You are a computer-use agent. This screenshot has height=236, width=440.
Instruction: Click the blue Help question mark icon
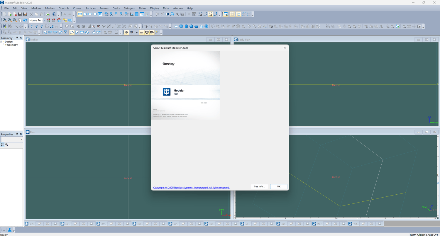pyautogui.click(x=54, y=14)
